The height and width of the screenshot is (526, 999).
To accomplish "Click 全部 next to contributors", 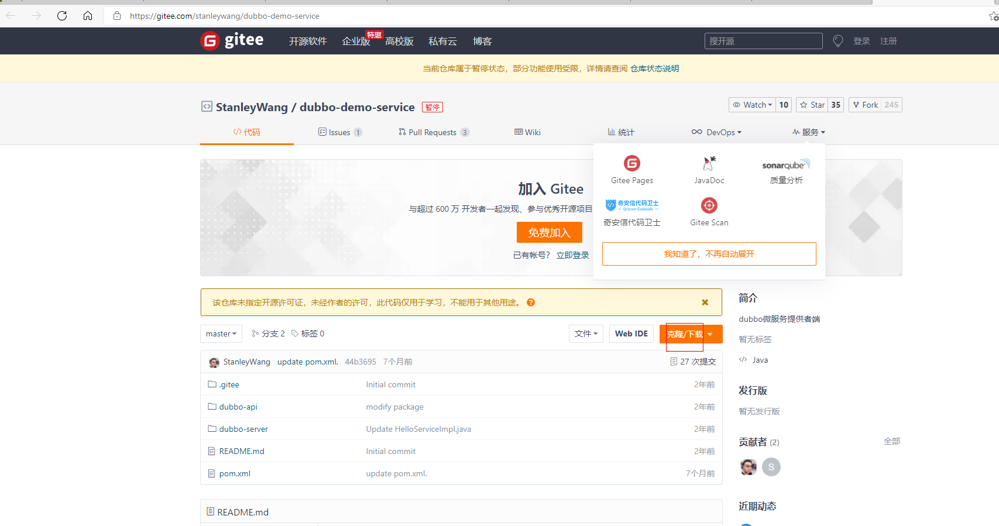I will coord(892,441).
